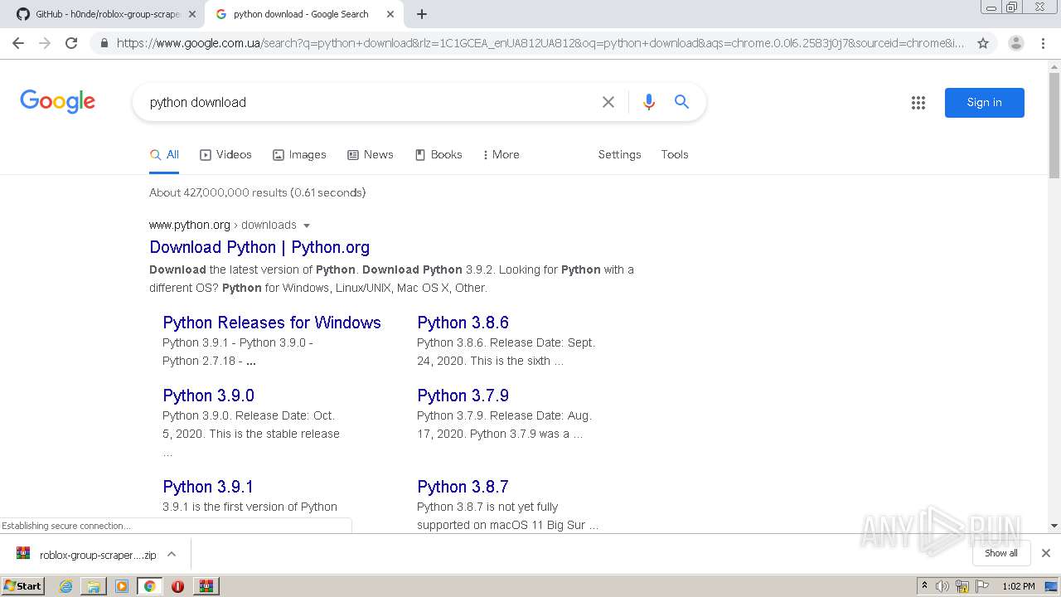
Task: Switch to the Books results tab
Action: pos(438,154)
